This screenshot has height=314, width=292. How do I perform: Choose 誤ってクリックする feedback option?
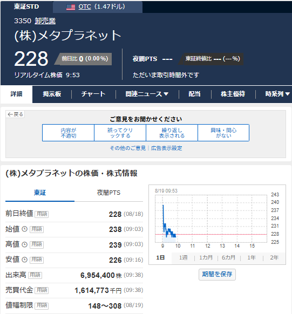point(120,133)
